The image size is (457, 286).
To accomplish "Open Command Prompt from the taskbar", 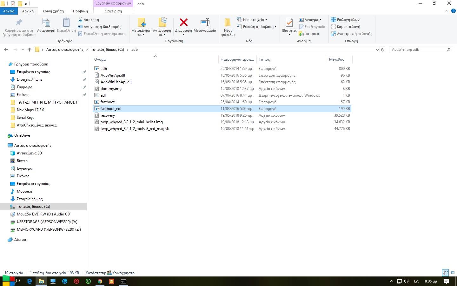I will tap(123, 281).
